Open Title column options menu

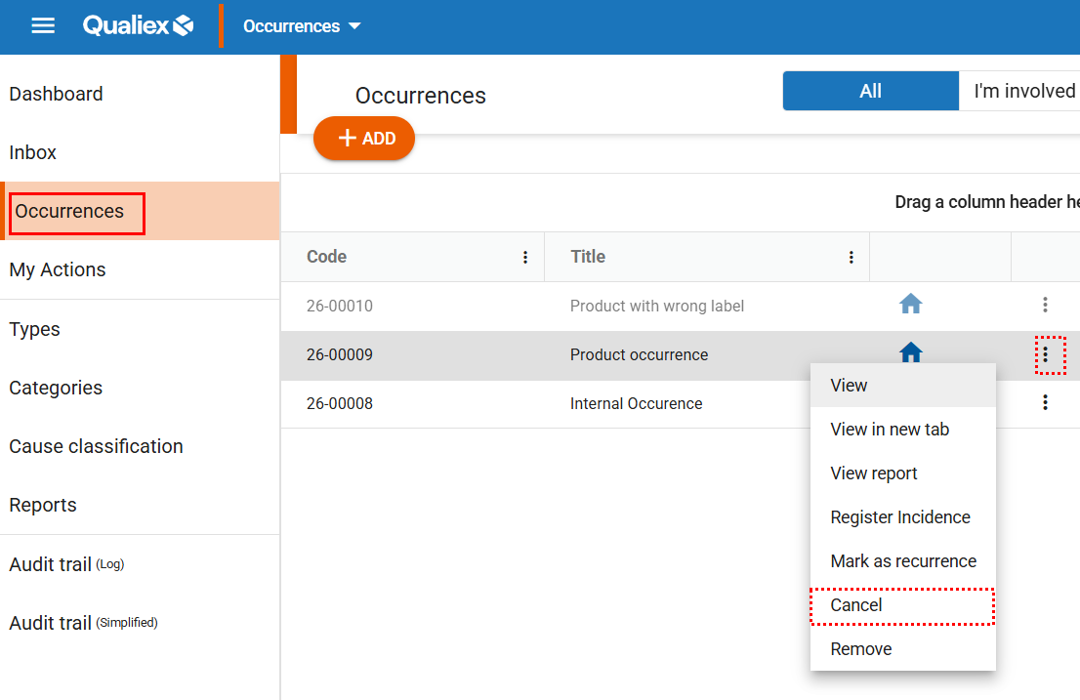851,258
